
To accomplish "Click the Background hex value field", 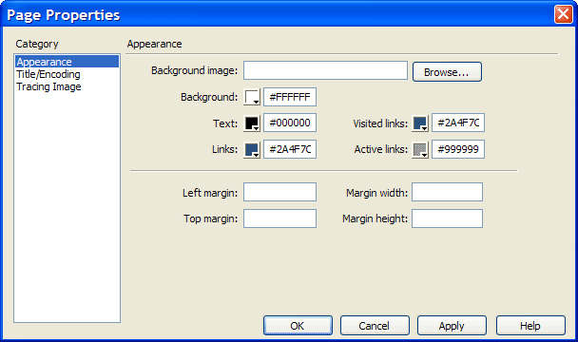I will tap(290, 97).
